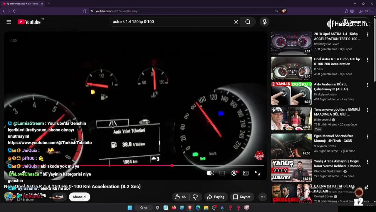Viewport: 376px width, 212px height.
Task: Reload the page in the browser
Action: point(15,11)
